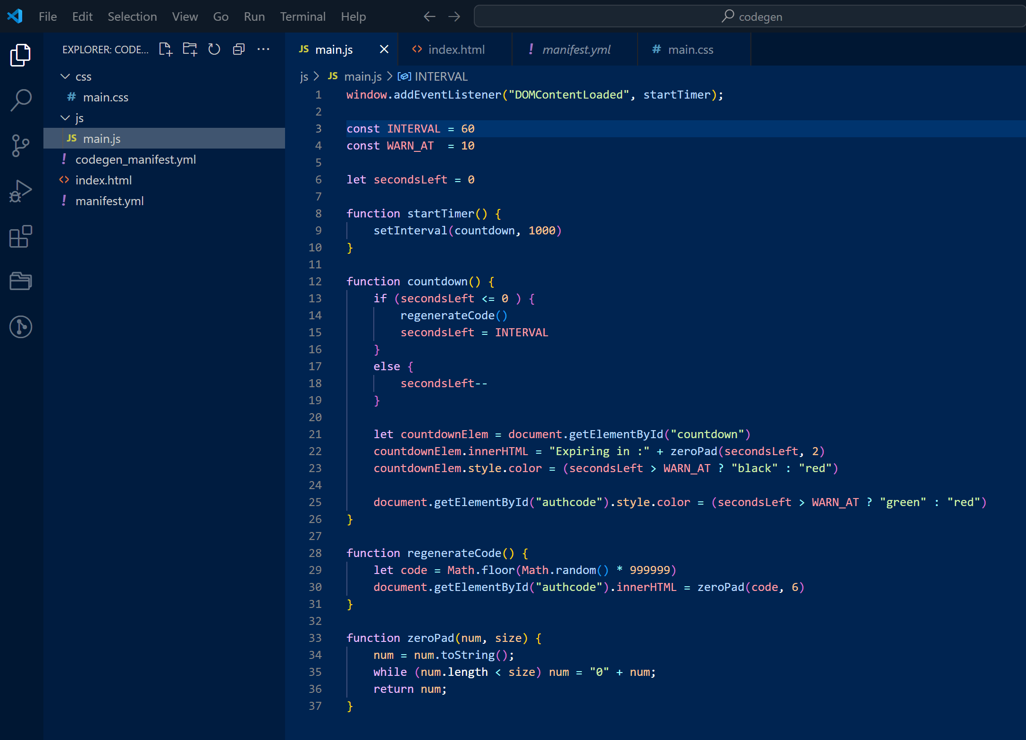
Task: Close the main.js editor tab
Action: point(384,49)
